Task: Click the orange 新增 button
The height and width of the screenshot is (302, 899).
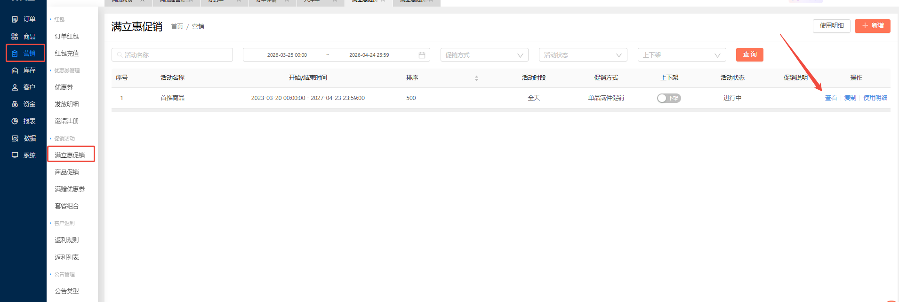Action: (872, 26)
